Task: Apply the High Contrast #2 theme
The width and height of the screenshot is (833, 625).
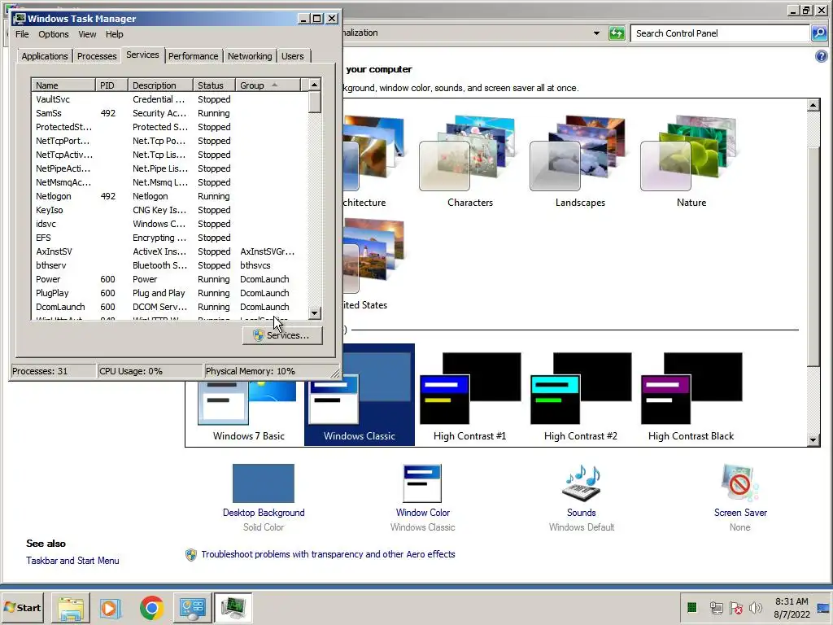Action: (580, 397)
